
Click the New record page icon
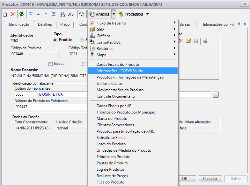[x=5, y=14]
